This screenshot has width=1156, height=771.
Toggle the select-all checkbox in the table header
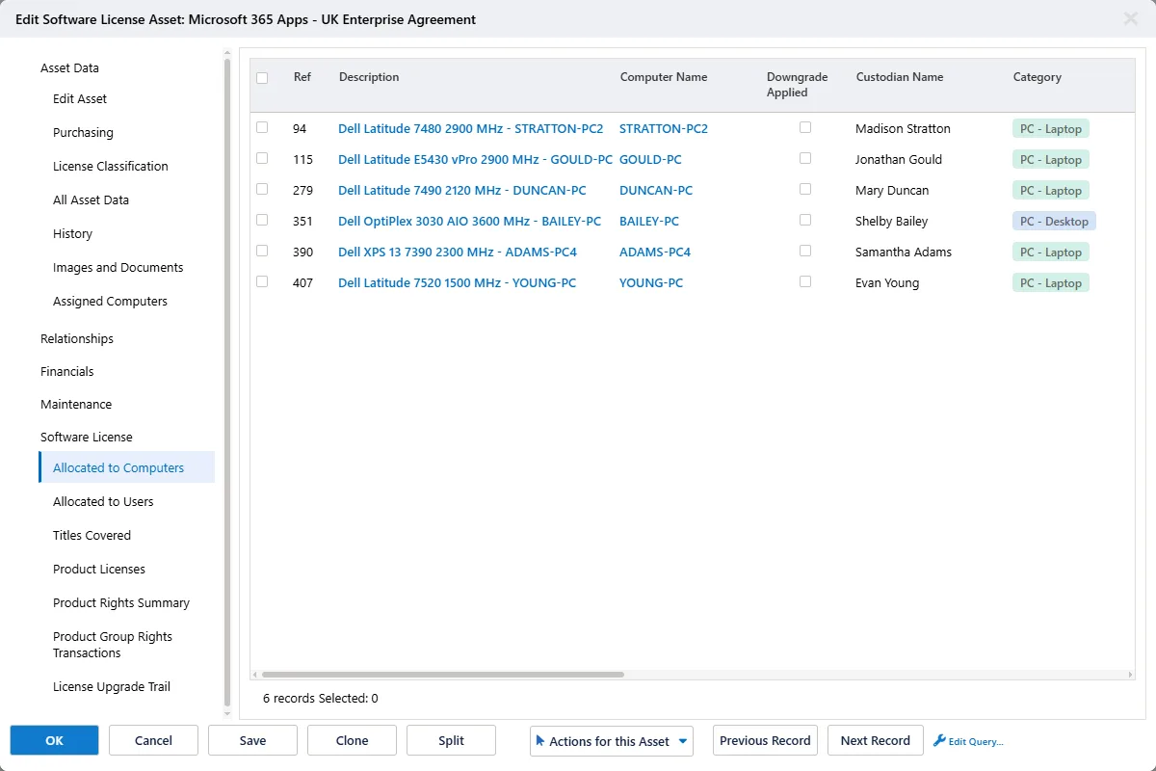tap(262, 78)
